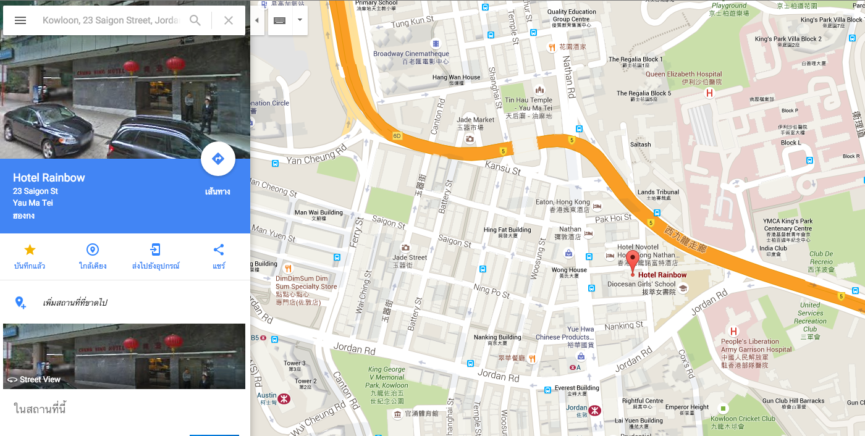Image resolution: width=865 pixels, height=436 pixels.
Task: Click the send to device icon
Action: tap(156, 250)
